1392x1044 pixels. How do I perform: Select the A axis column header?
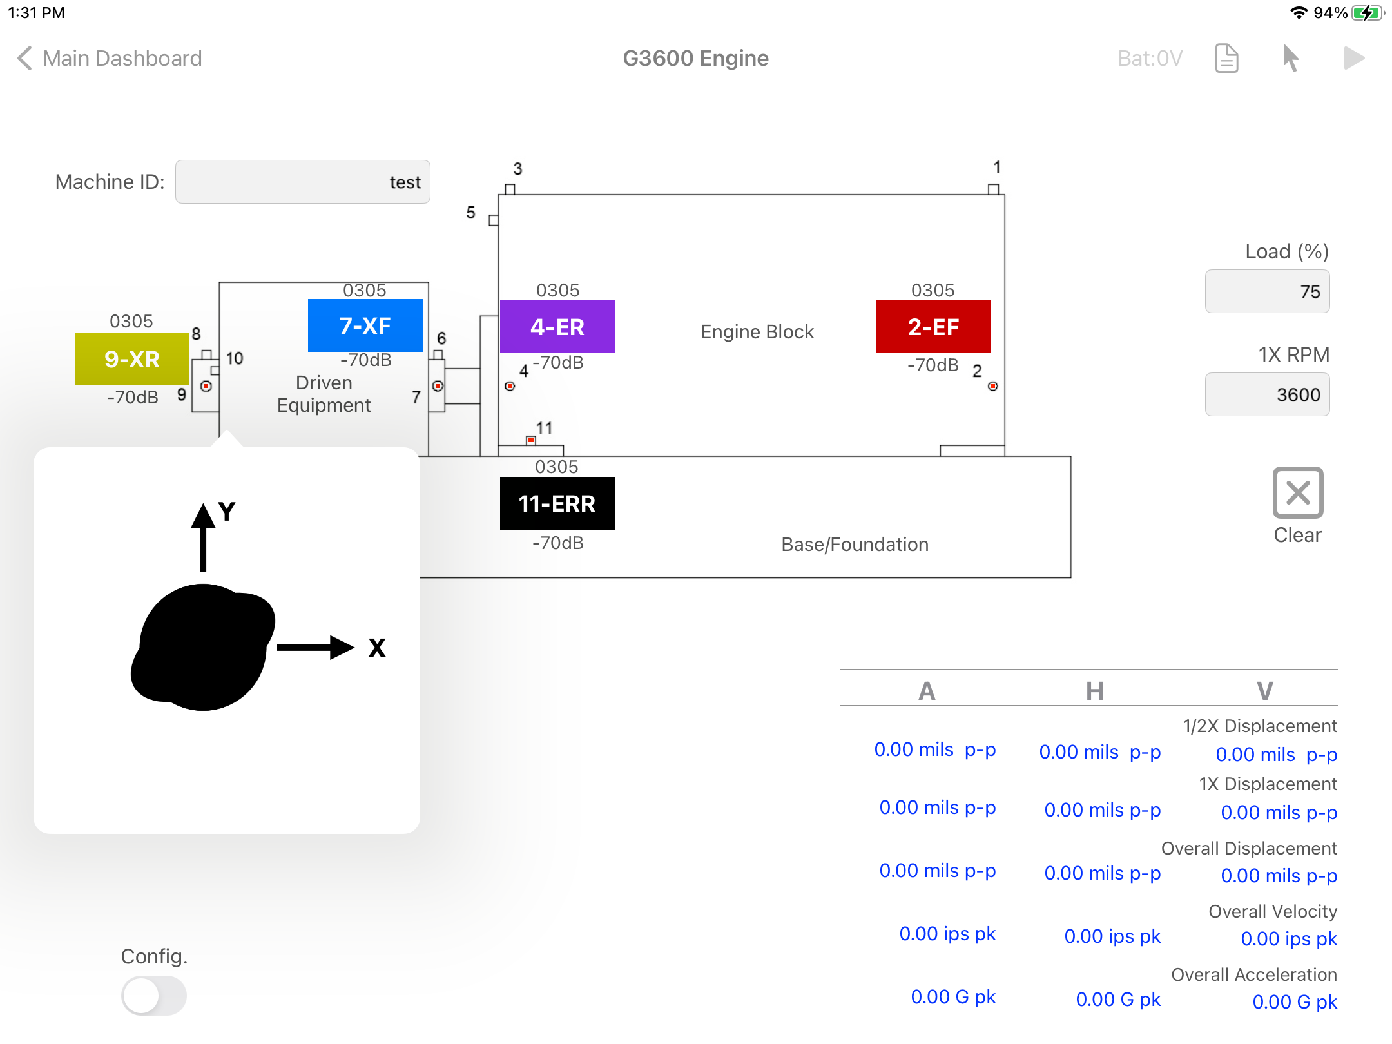click(x=927, y=691)
